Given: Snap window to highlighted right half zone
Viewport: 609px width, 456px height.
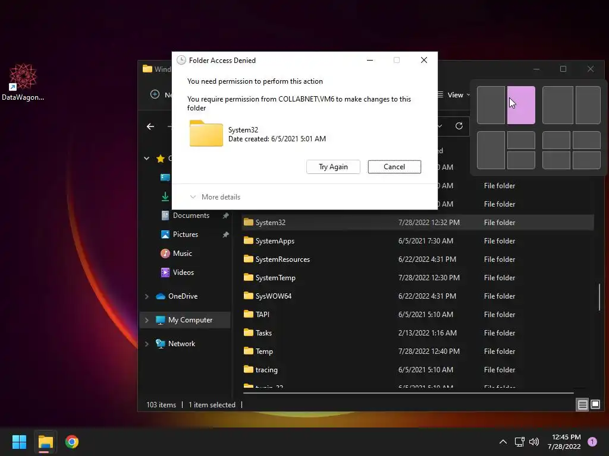Looking at the screenshot, I should (521, 105).
